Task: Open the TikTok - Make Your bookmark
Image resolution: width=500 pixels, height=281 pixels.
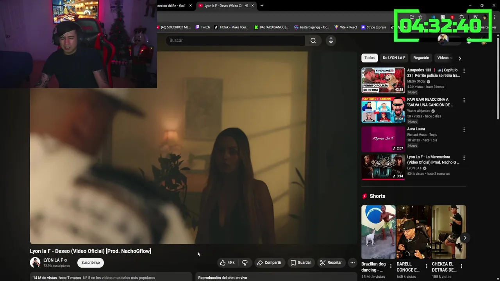Action: click(231, 27)
